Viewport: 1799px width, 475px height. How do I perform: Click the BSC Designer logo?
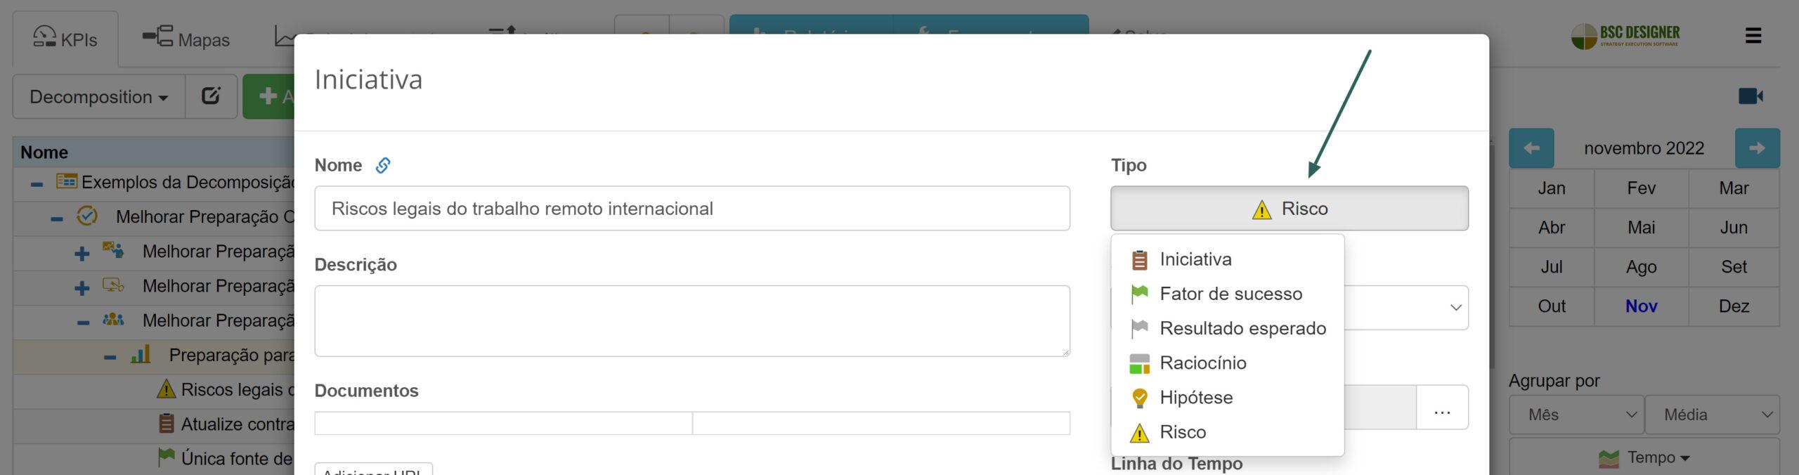1625,36
